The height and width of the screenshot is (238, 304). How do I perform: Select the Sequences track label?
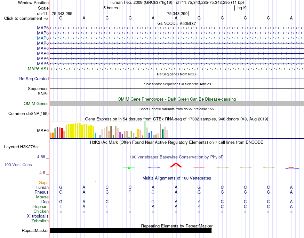pyautogui.click(x=38, y=88)
